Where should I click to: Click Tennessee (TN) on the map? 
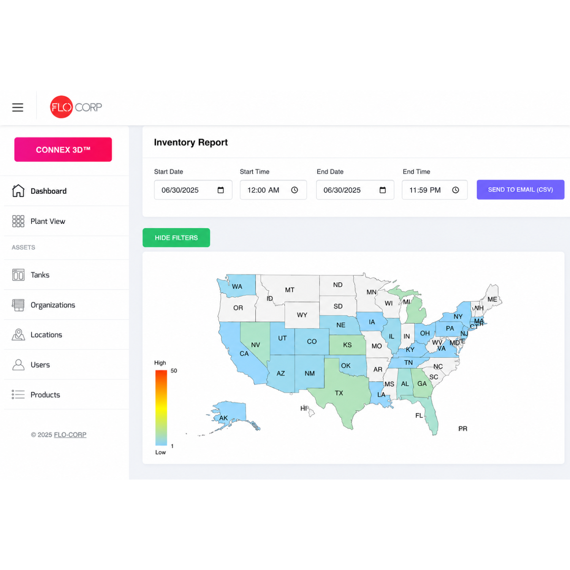pyautogui.click(x=408, y=363)
